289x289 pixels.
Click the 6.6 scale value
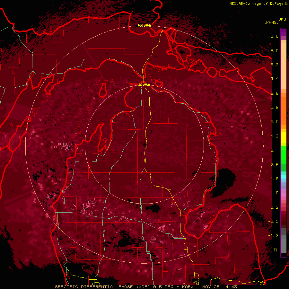(275, 93)
